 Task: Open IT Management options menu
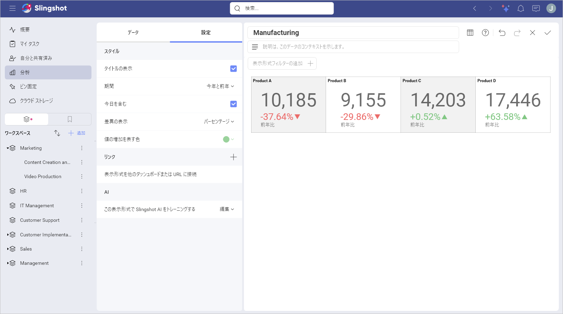[82, 206]
